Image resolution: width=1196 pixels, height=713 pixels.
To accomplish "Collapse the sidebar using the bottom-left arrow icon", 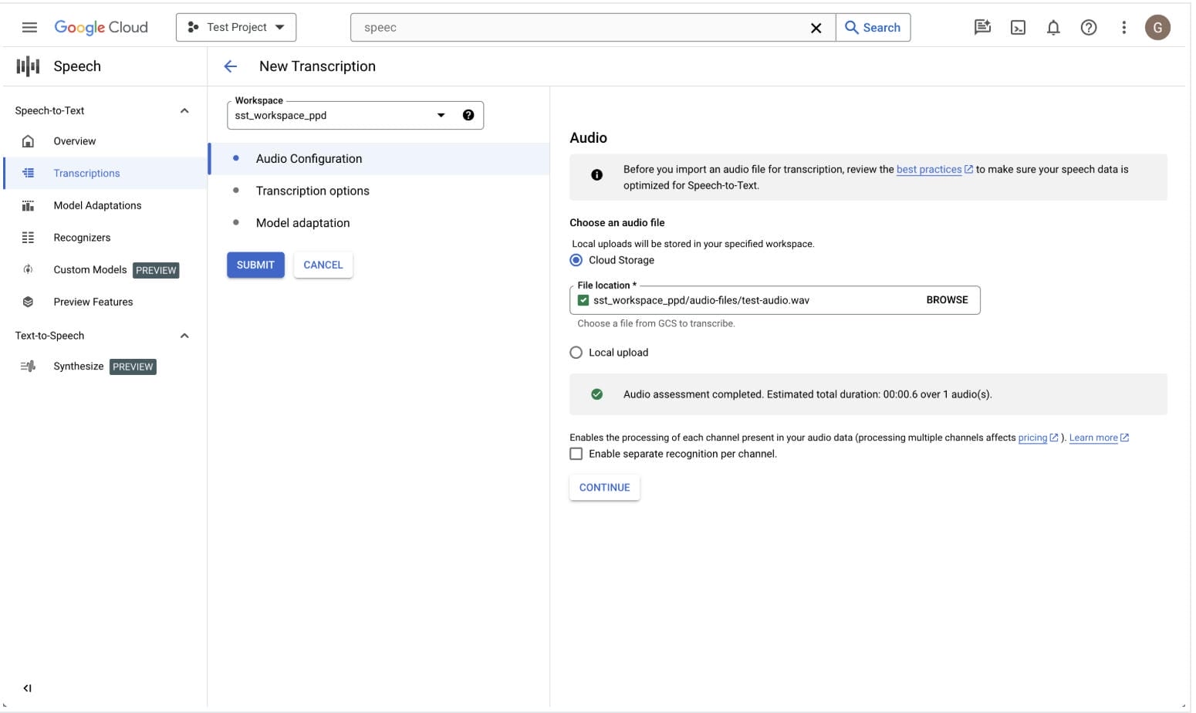I will [x=27, y=688].
